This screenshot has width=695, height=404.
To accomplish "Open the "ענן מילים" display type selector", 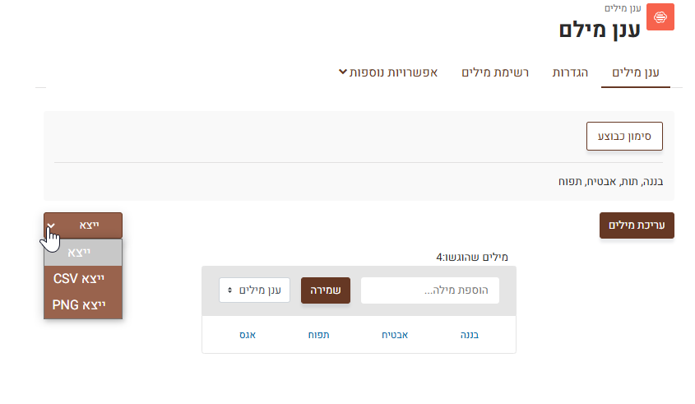I will (x=254, y=290).
